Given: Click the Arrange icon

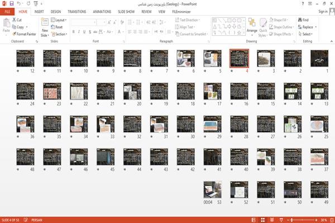Looking at the screenshot, I should (252, 22).
